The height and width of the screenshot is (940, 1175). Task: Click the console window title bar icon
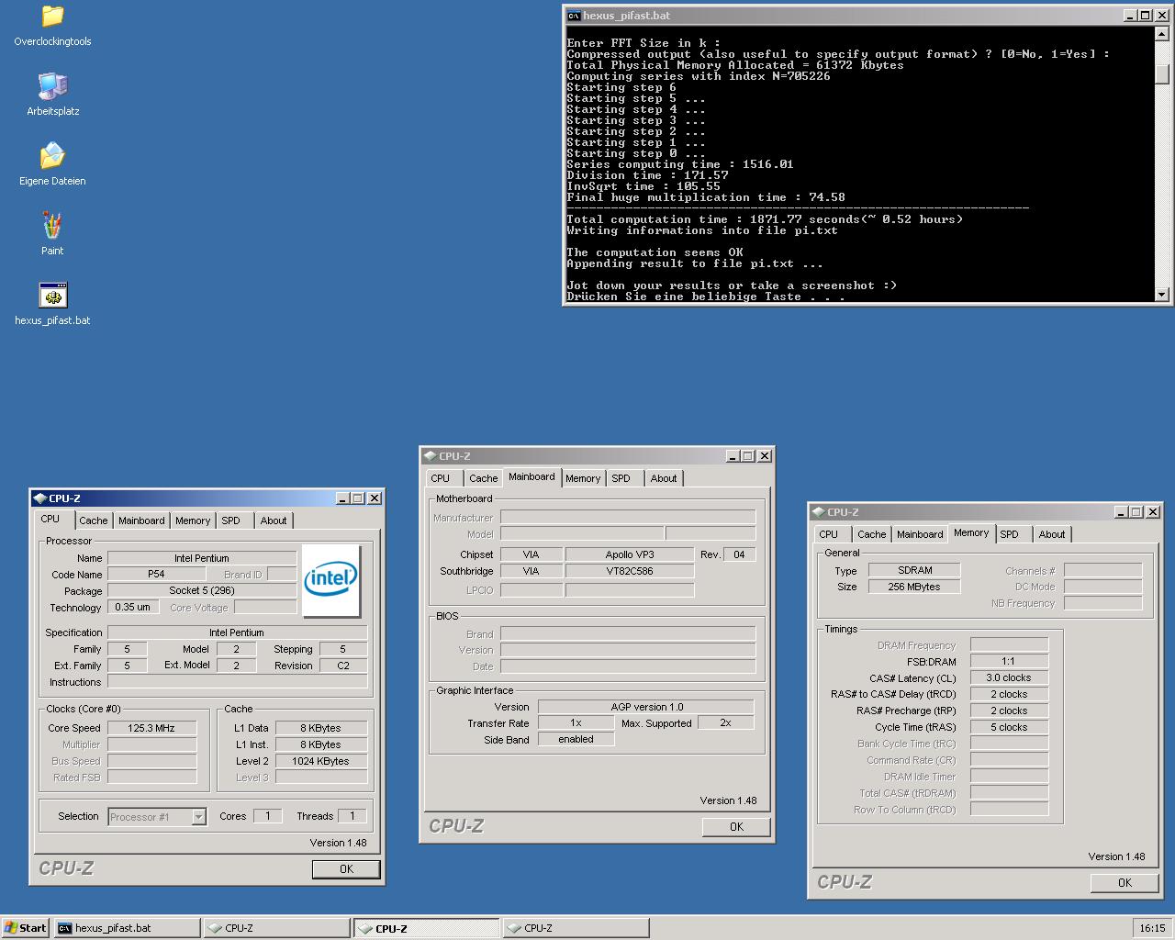click(574, 16)
